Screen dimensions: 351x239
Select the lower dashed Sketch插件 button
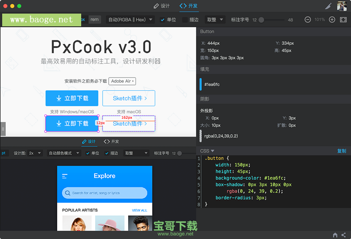pos(129,124)
